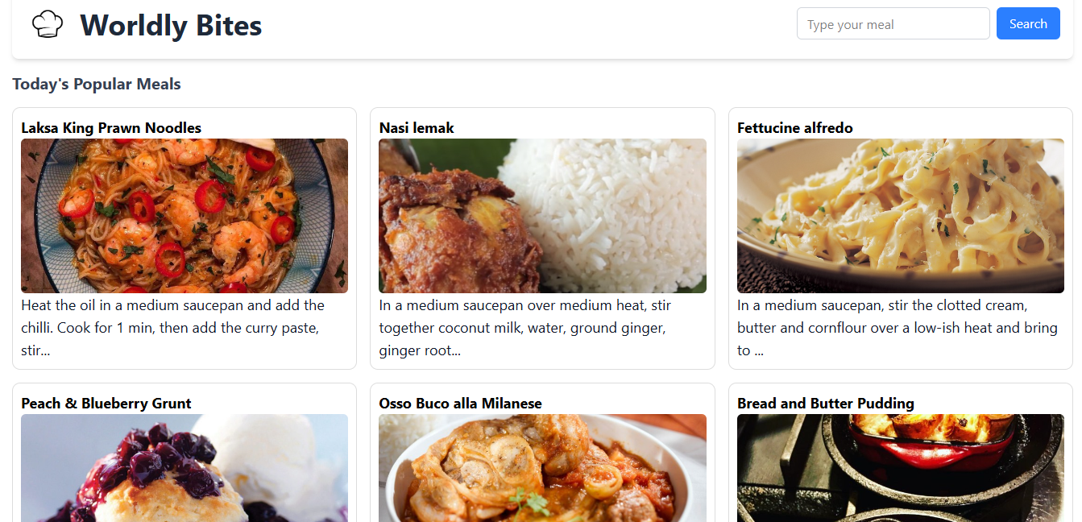Click the Laksa recipe description text

pos(172,328)
